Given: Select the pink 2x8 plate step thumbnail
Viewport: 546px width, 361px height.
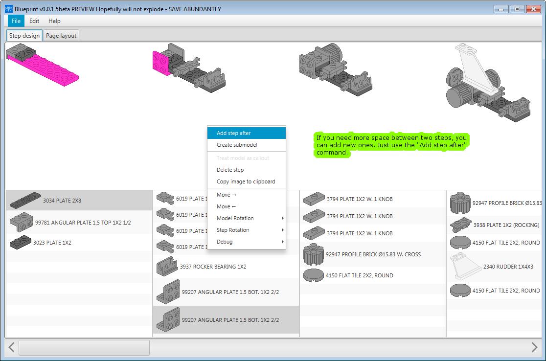Looking at the screenshot, I should (42, 65).
